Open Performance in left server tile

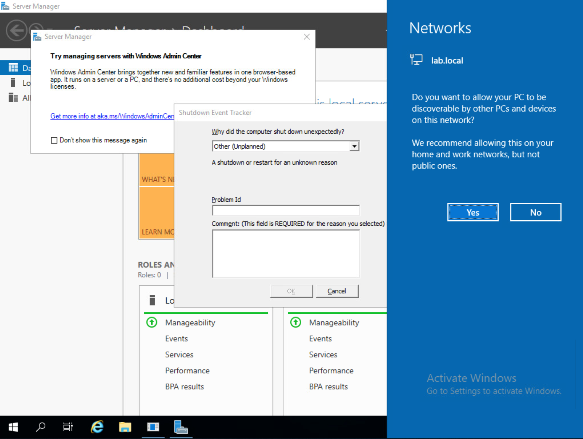[187, 371]
